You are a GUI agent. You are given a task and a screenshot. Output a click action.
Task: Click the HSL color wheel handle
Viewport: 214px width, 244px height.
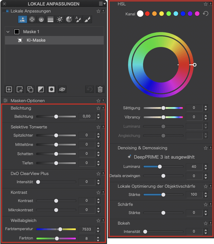tap(195, 65)
